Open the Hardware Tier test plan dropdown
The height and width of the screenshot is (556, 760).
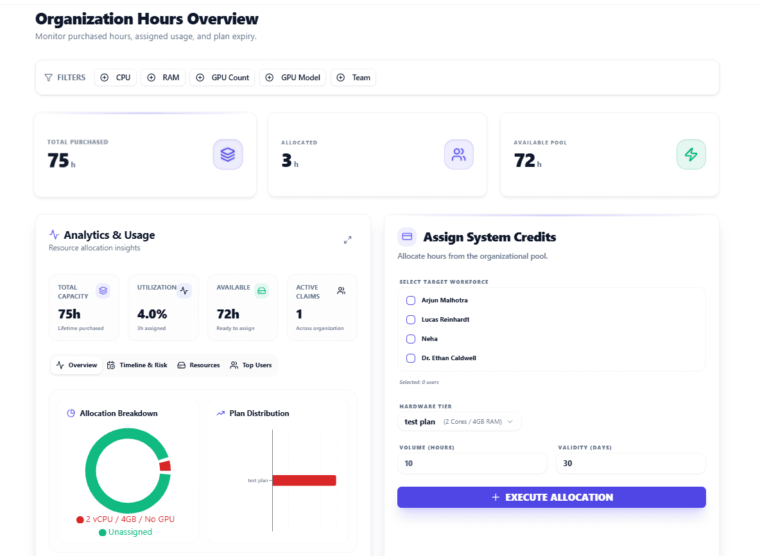(460, 422)
